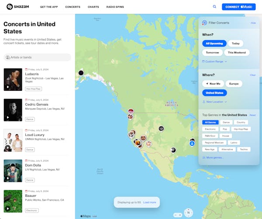Select the New Age genre filter

click(210, 149)
